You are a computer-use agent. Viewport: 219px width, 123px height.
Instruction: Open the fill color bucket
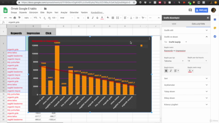pos(108,18)
